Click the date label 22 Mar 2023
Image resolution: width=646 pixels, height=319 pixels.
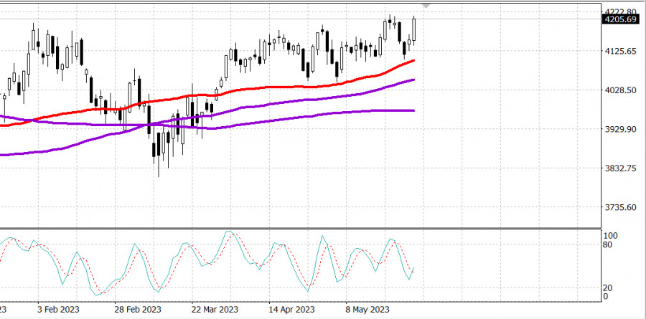[x=214, y=309]
